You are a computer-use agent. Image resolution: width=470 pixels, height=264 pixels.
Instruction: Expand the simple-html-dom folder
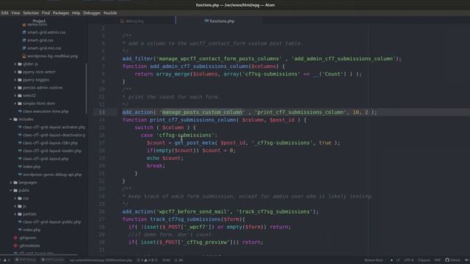[15, 103]
